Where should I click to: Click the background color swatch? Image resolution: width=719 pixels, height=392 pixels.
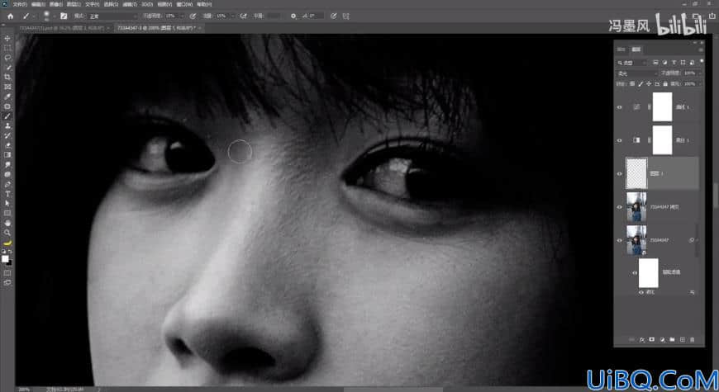[9, 263]
